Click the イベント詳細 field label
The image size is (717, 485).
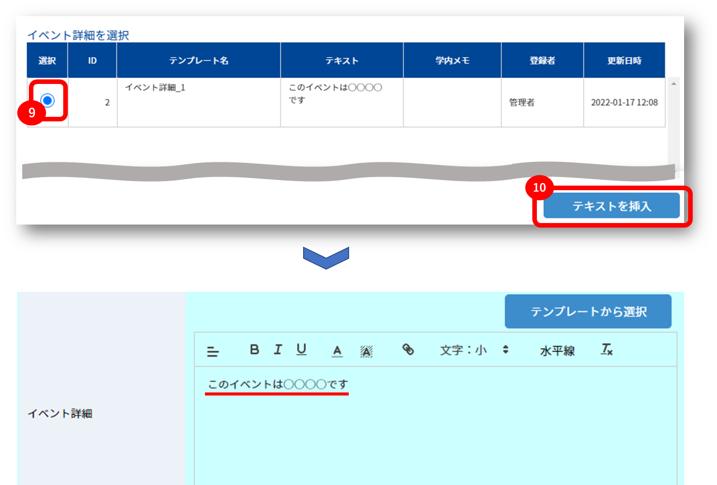tap(60, 413)
